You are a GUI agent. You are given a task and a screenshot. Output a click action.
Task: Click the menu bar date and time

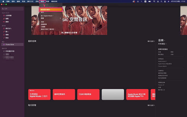click(178, 2)
